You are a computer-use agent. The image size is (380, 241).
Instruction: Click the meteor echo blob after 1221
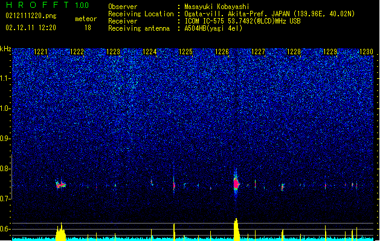point(60,185)
